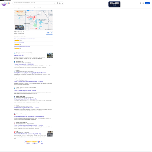Viewport: 152px width, 152px height.
Task: Click the Next pagination link
Action: pos(42,143)
